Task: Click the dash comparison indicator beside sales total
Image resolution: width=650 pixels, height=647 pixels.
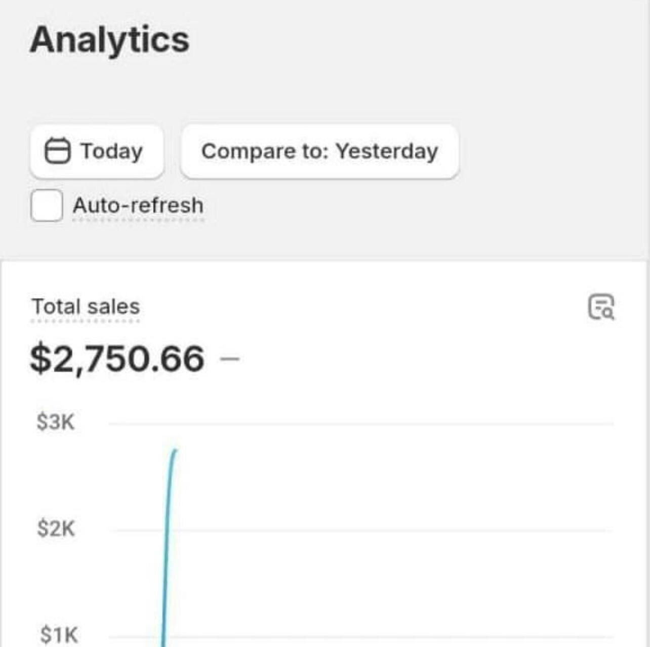Action: [230, 358]
